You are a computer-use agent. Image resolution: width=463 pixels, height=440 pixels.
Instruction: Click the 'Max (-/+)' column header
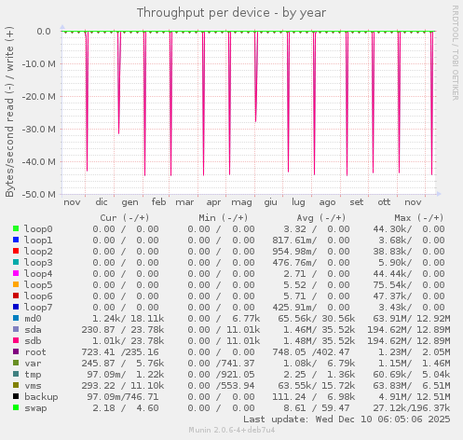pyautogui.click(x=419, y=218)
